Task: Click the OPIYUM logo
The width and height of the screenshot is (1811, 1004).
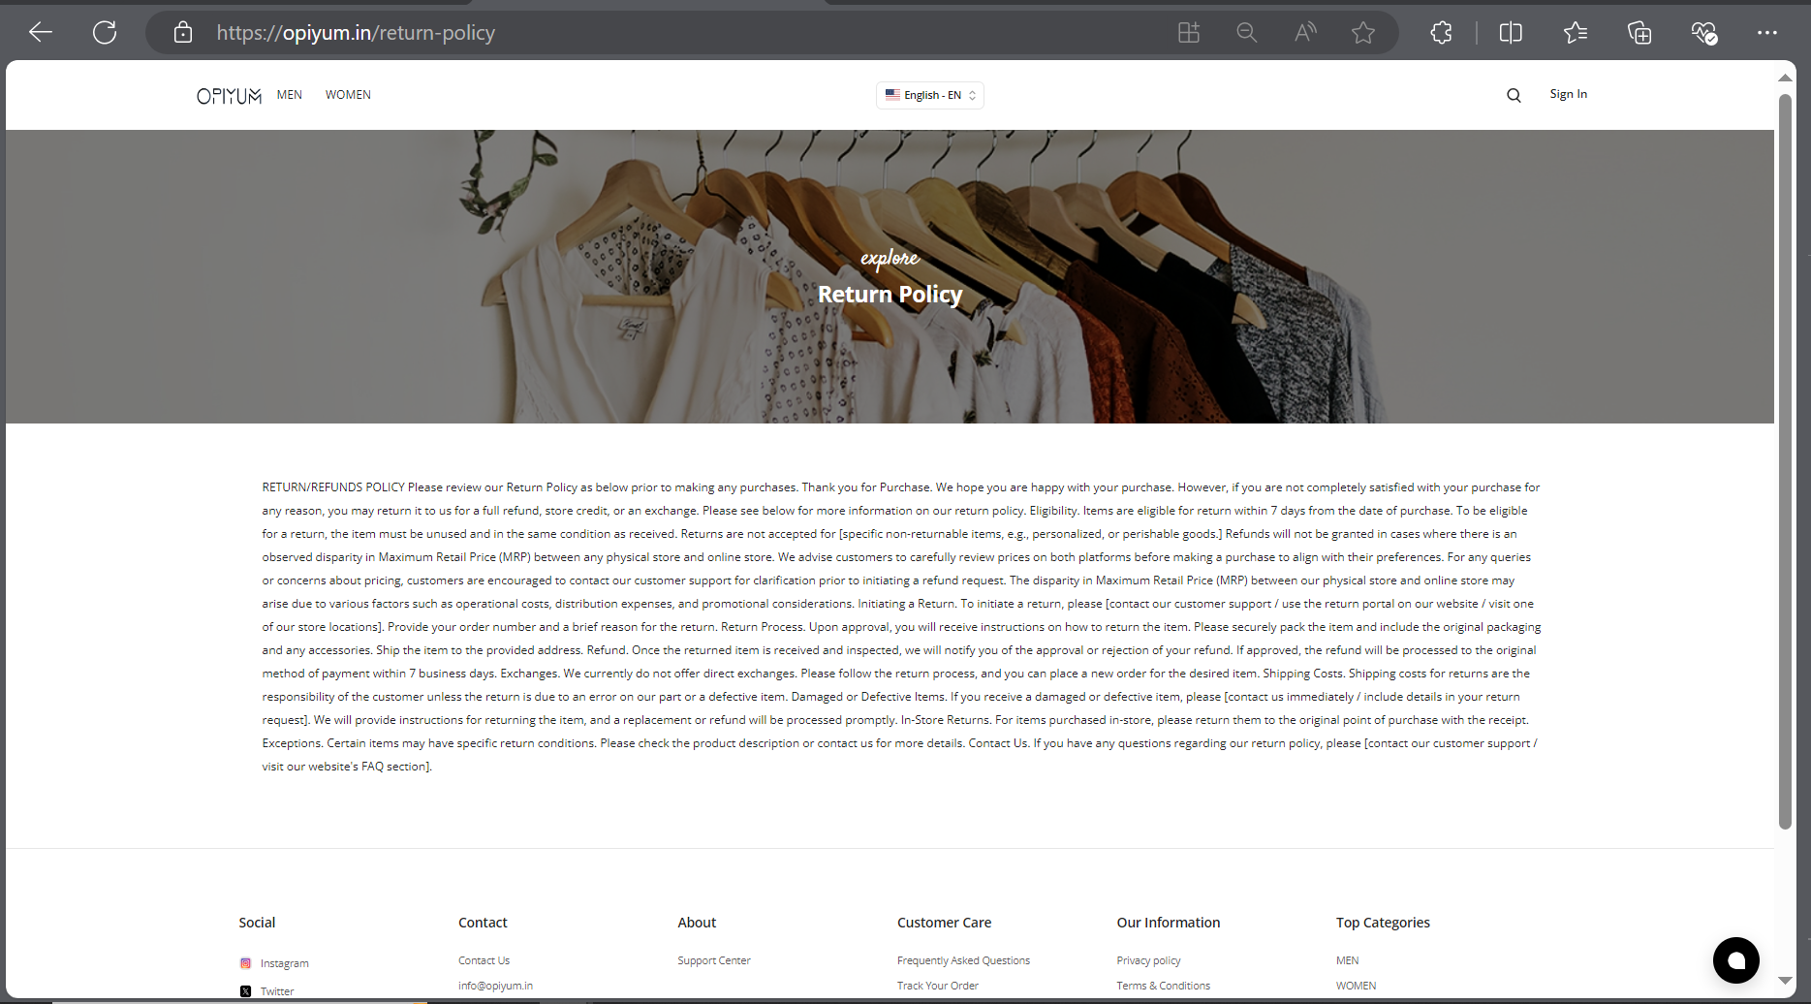Action: 229,96
